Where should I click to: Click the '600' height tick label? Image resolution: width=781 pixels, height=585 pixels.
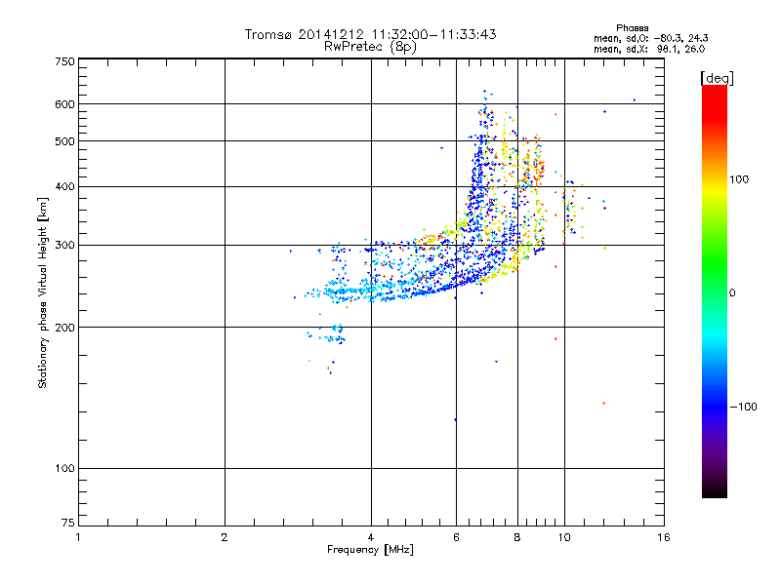[x=65, y=104]
